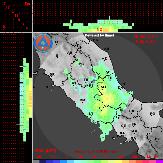This screenshot has height=163, width=163.
Task: Pick the magenta 65 dBZ color swatch
Action: click(159, 161)
